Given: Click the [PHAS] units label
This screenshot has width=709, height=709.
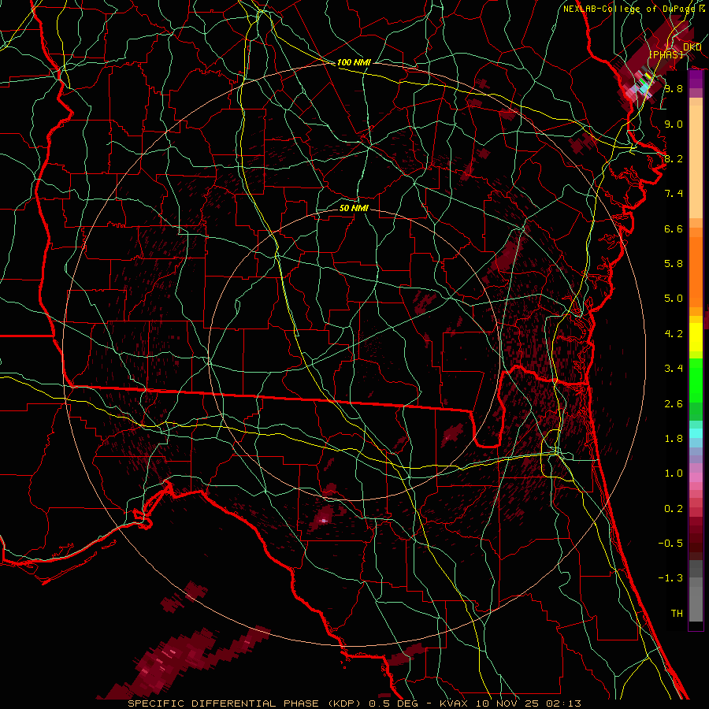Looking at the screenshot, I should [666, 54].
